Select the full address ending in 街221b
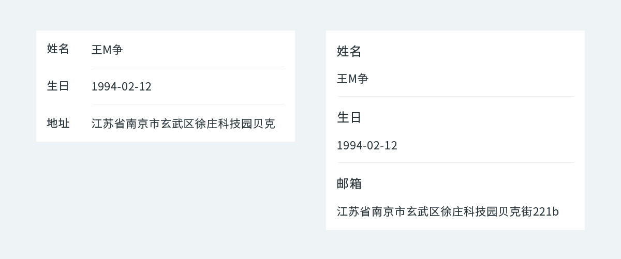 pyautogui.click(x=448, y=211)
